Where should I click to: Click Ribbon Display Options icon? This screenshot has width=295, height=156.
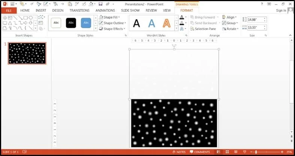click(x=269, y=4)
